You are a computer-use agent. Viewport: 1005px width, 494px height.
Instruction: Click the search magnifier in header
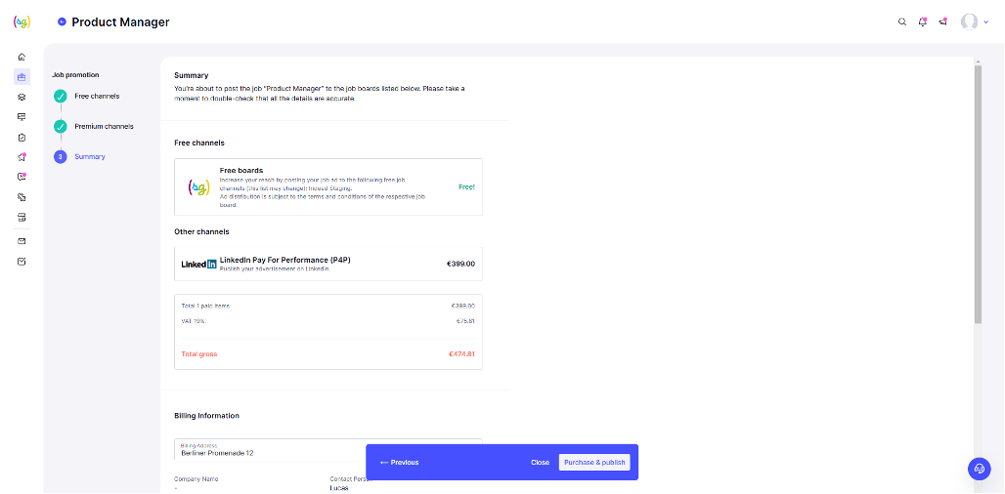901,21
